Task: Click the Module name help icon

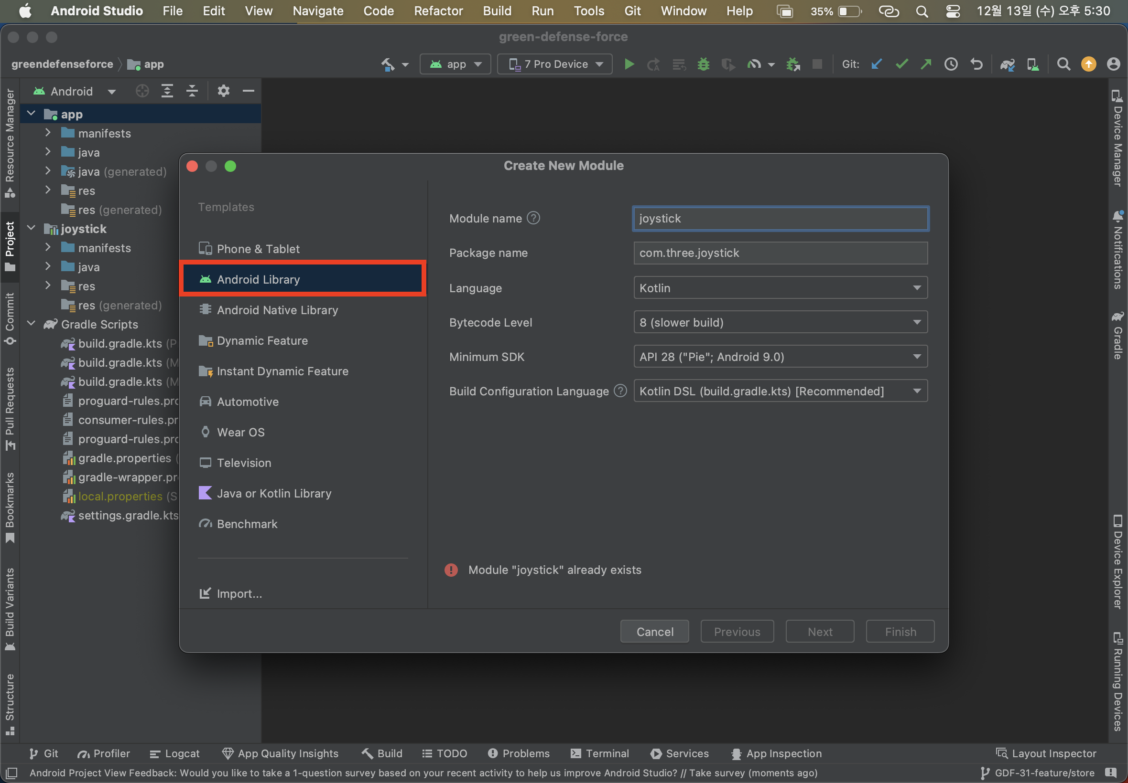Action: (x=533, y=218)
